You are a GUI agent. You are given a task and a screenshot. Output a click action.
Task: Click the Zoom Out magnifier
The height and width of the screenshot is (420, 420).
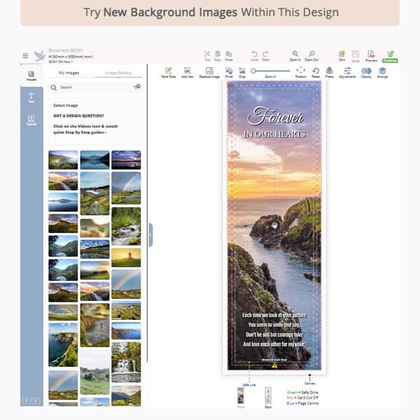point(311,55)
